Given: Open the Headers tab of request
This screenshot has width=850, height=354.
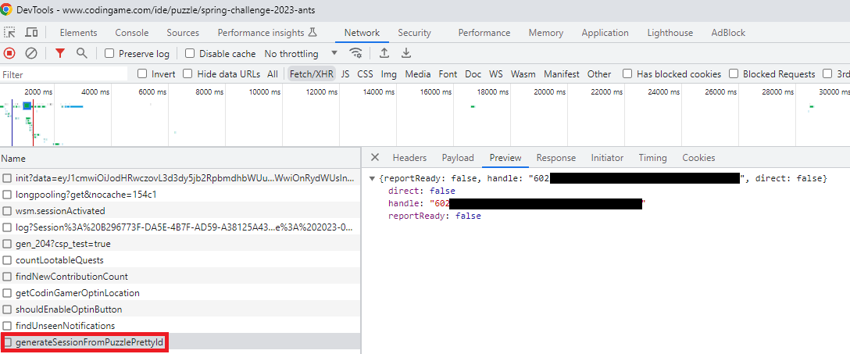Looking at the screenshot, I should 409,158.
